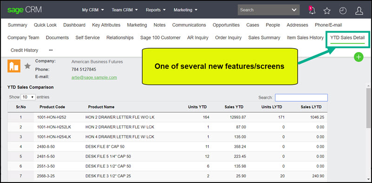Open the Self Service tab
Screen dimensions: 372x183
[87, 38]
